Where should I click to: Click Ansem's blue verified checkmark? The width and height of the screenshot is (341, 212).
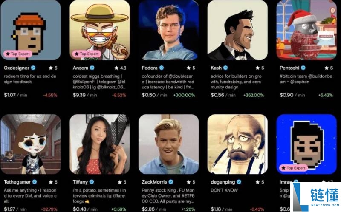coord(91,68)
